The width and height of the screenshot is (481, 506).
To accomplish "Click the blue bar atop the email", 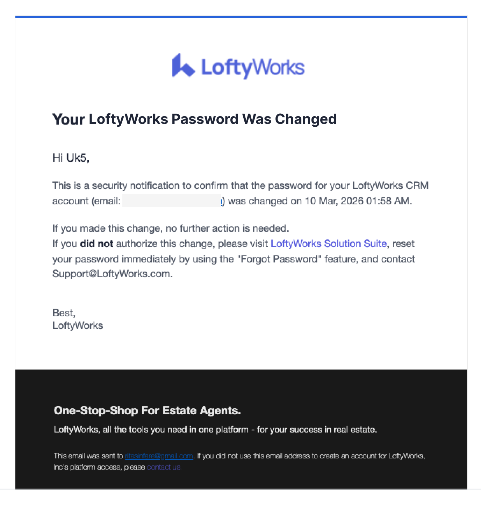I will 241,17.
